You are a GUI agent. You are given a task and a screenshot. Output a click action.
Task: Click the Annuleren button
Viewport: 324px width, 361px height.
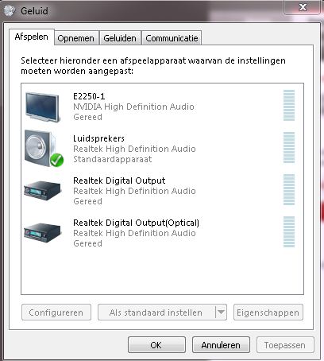(221, 344)
